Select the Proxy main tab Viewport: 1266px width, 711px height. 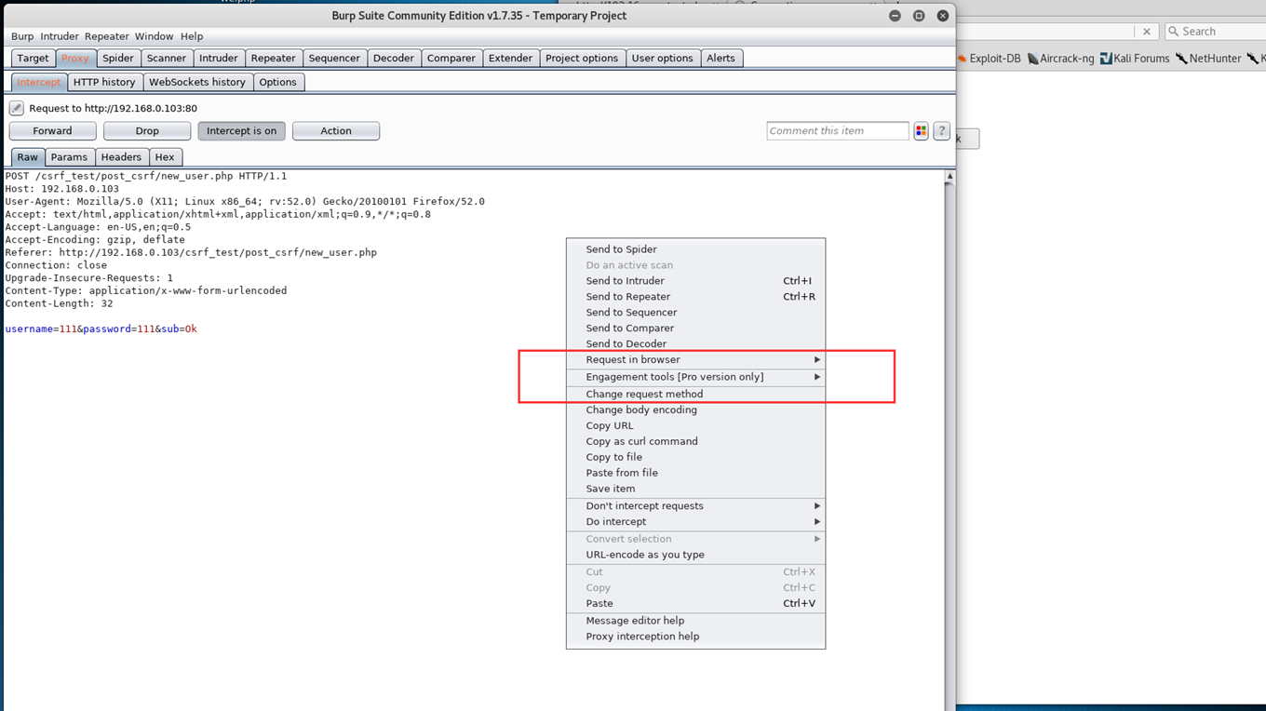coord(75,58)
